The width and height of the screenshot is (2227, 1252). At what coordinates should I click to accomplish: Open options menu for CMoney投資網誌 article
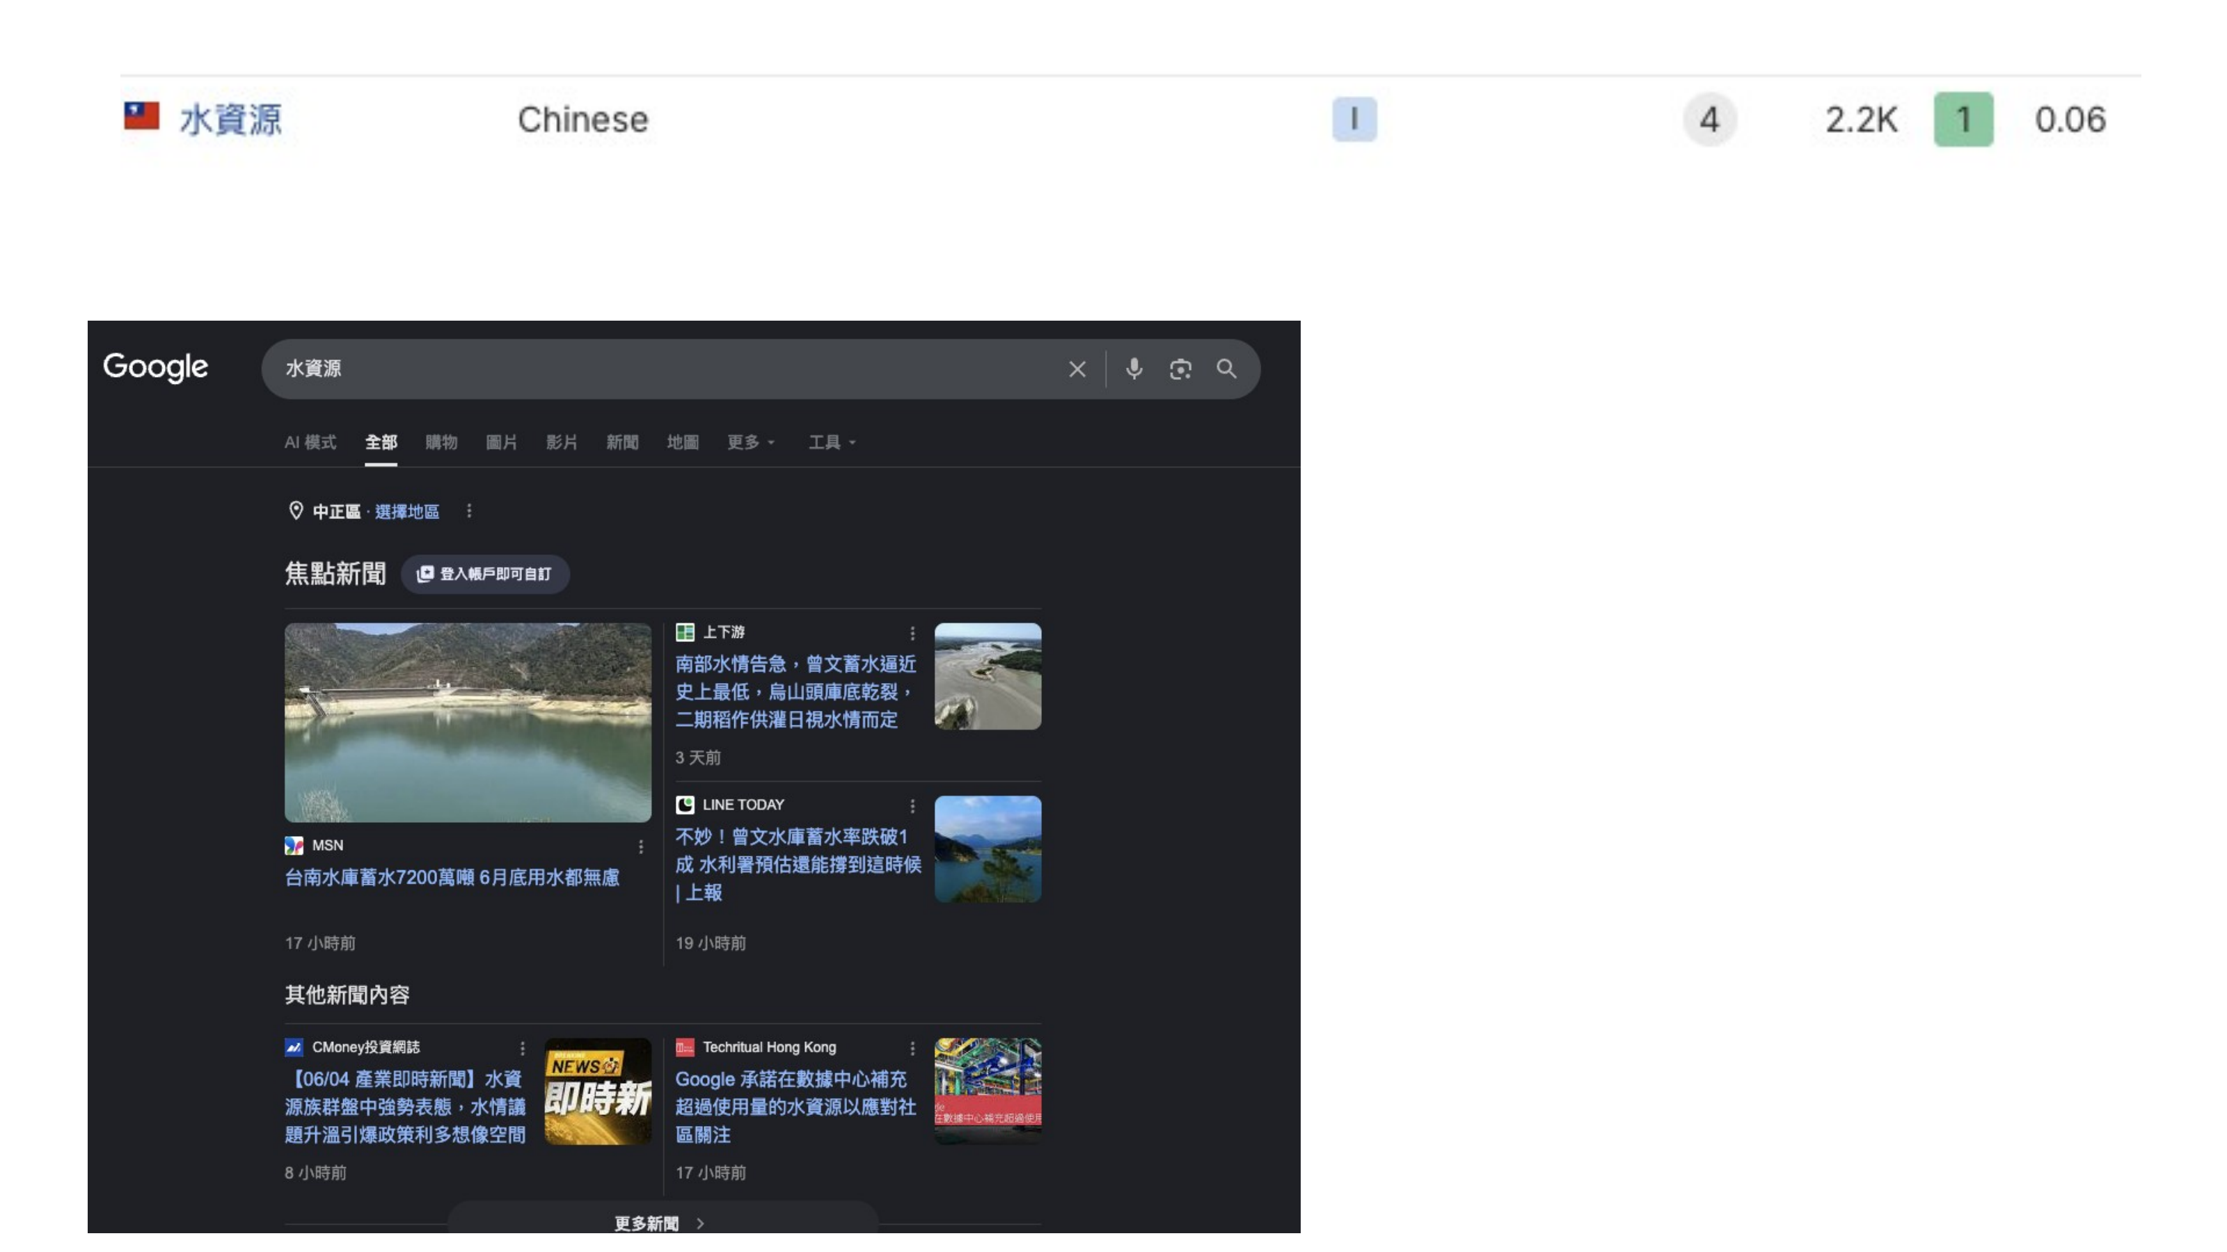522,1048
